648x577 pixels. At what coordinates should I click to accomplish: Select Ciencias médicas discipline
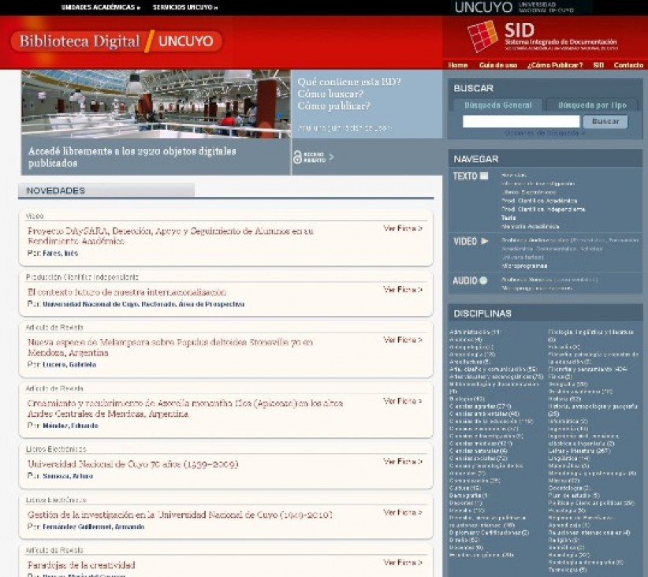[481, 444]
